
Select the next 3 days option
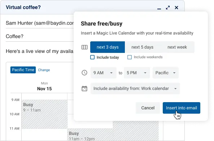tap(108, 47)
